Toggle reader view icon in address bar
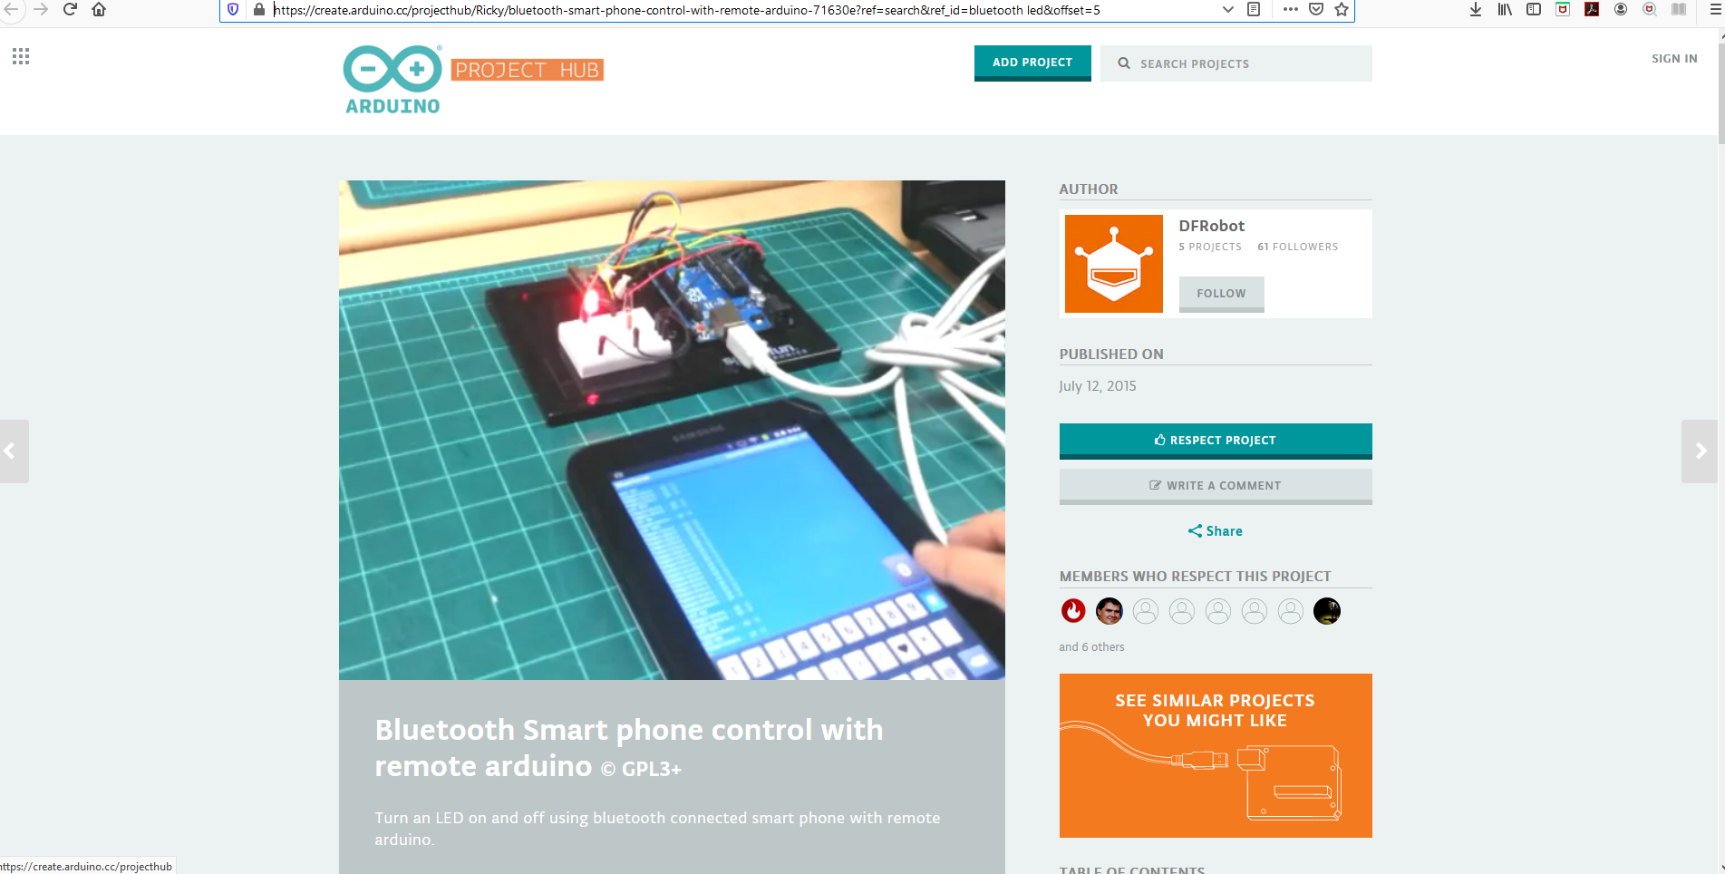This screenshot has width=1725, height=874. (x=1254, y=9)
